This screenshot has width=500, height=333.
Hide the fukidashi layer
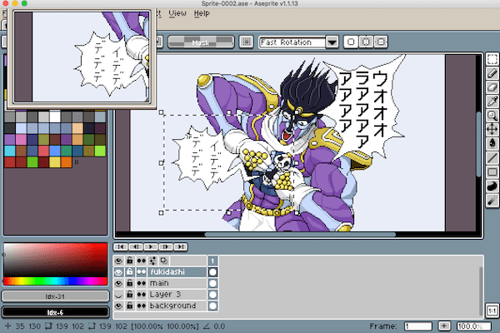point(118,272)
